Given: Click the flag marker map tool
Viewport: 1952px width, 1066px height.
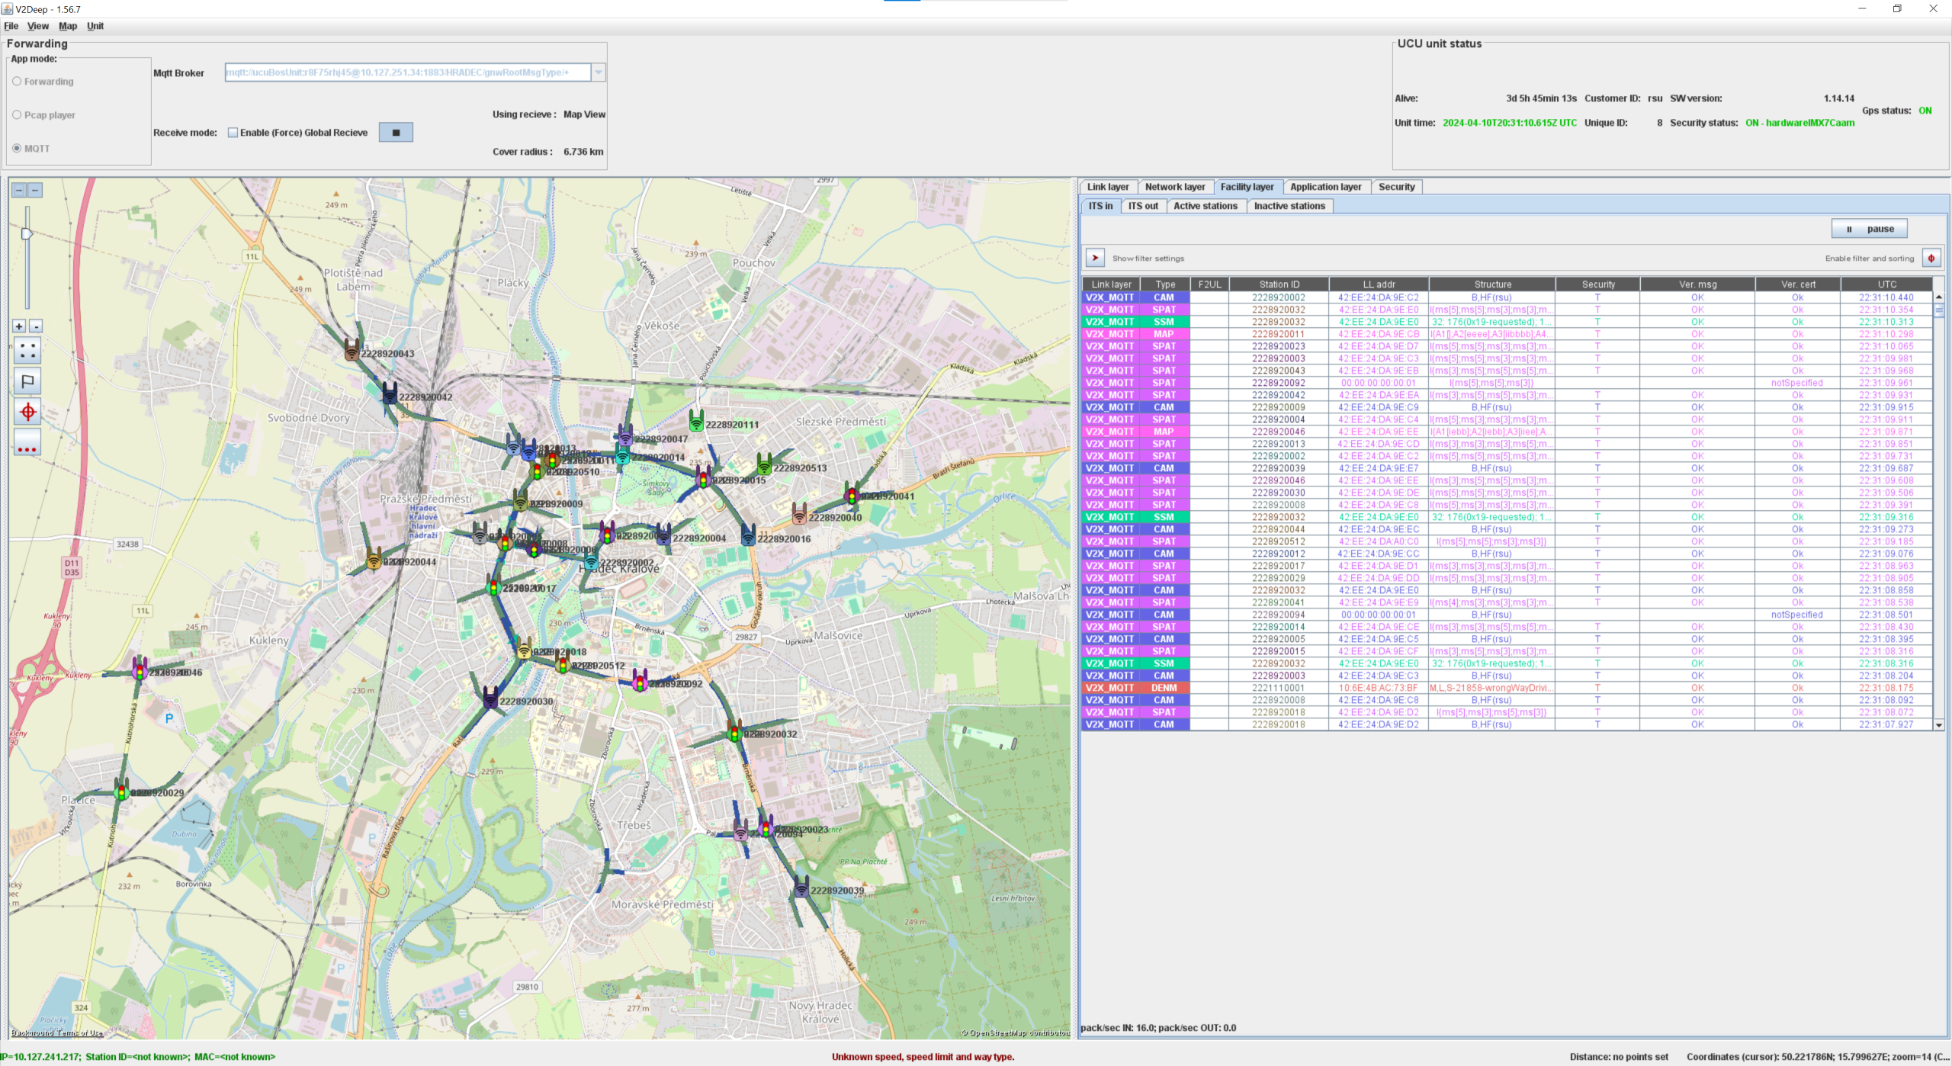Looking at the screenshot, I should 27,381.
